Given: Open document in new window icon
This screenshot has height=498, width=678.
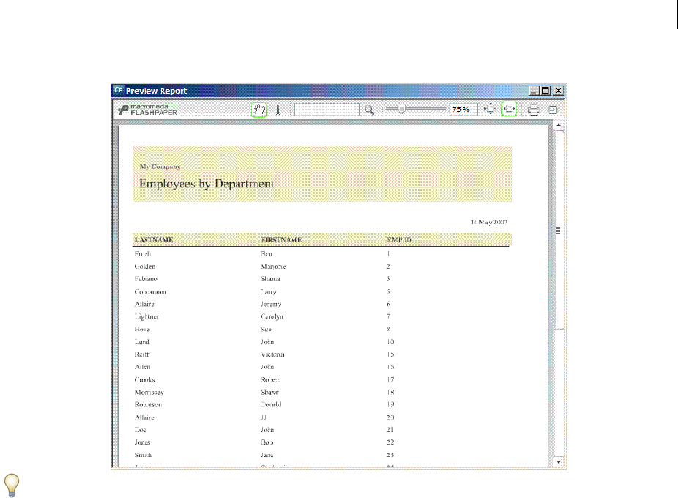Looking at the screenshot, I should click(553, 110).
